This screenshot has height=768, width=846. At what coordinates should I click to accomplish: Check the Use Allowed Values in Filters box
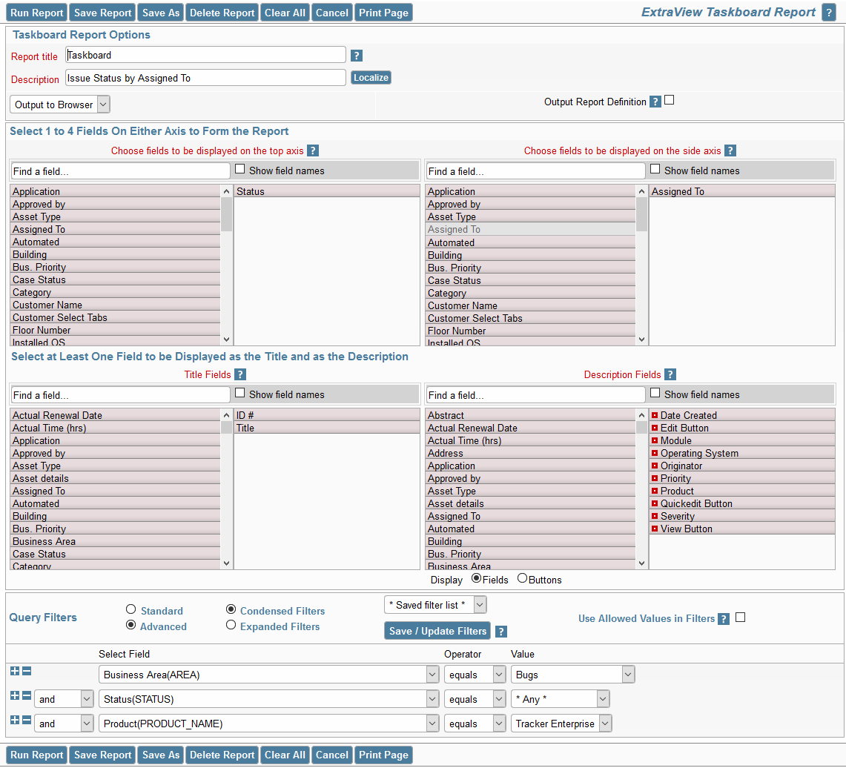point(740,618)
